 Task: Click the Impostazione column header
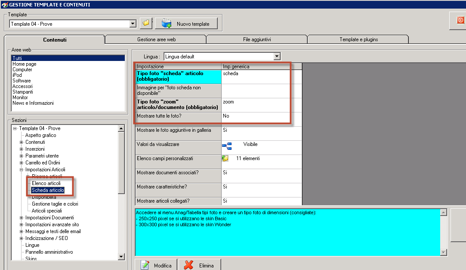point(178,67)
